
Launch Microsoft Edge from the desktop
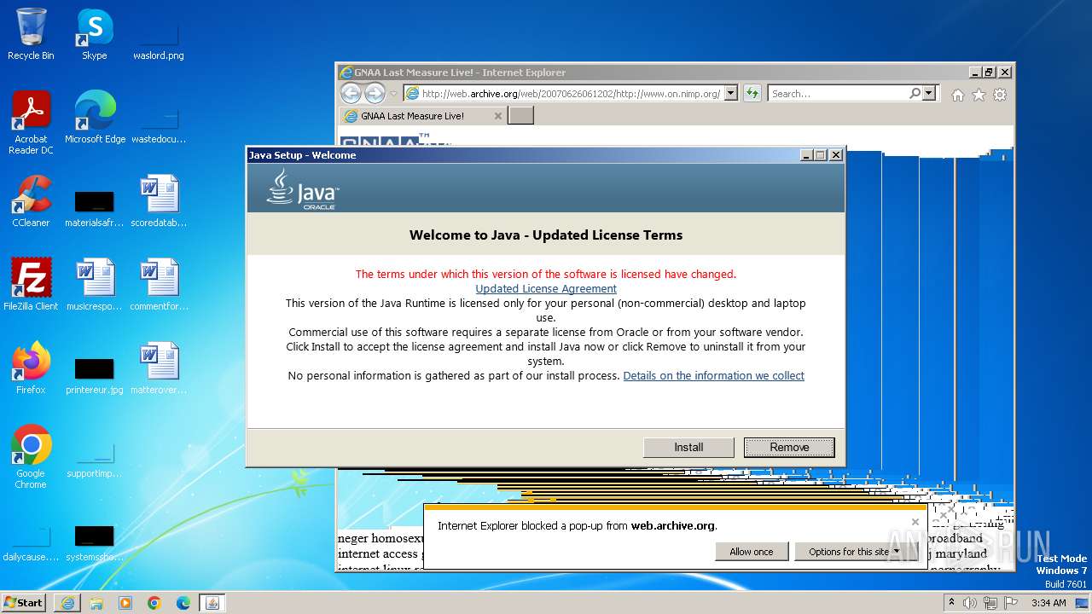(x=95, y=118)
